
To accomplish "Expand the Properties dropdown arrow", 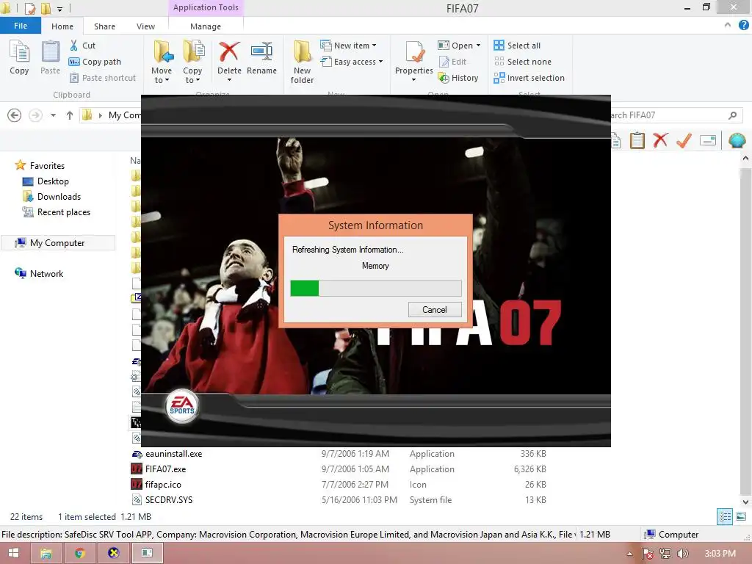I will point(414,79).
